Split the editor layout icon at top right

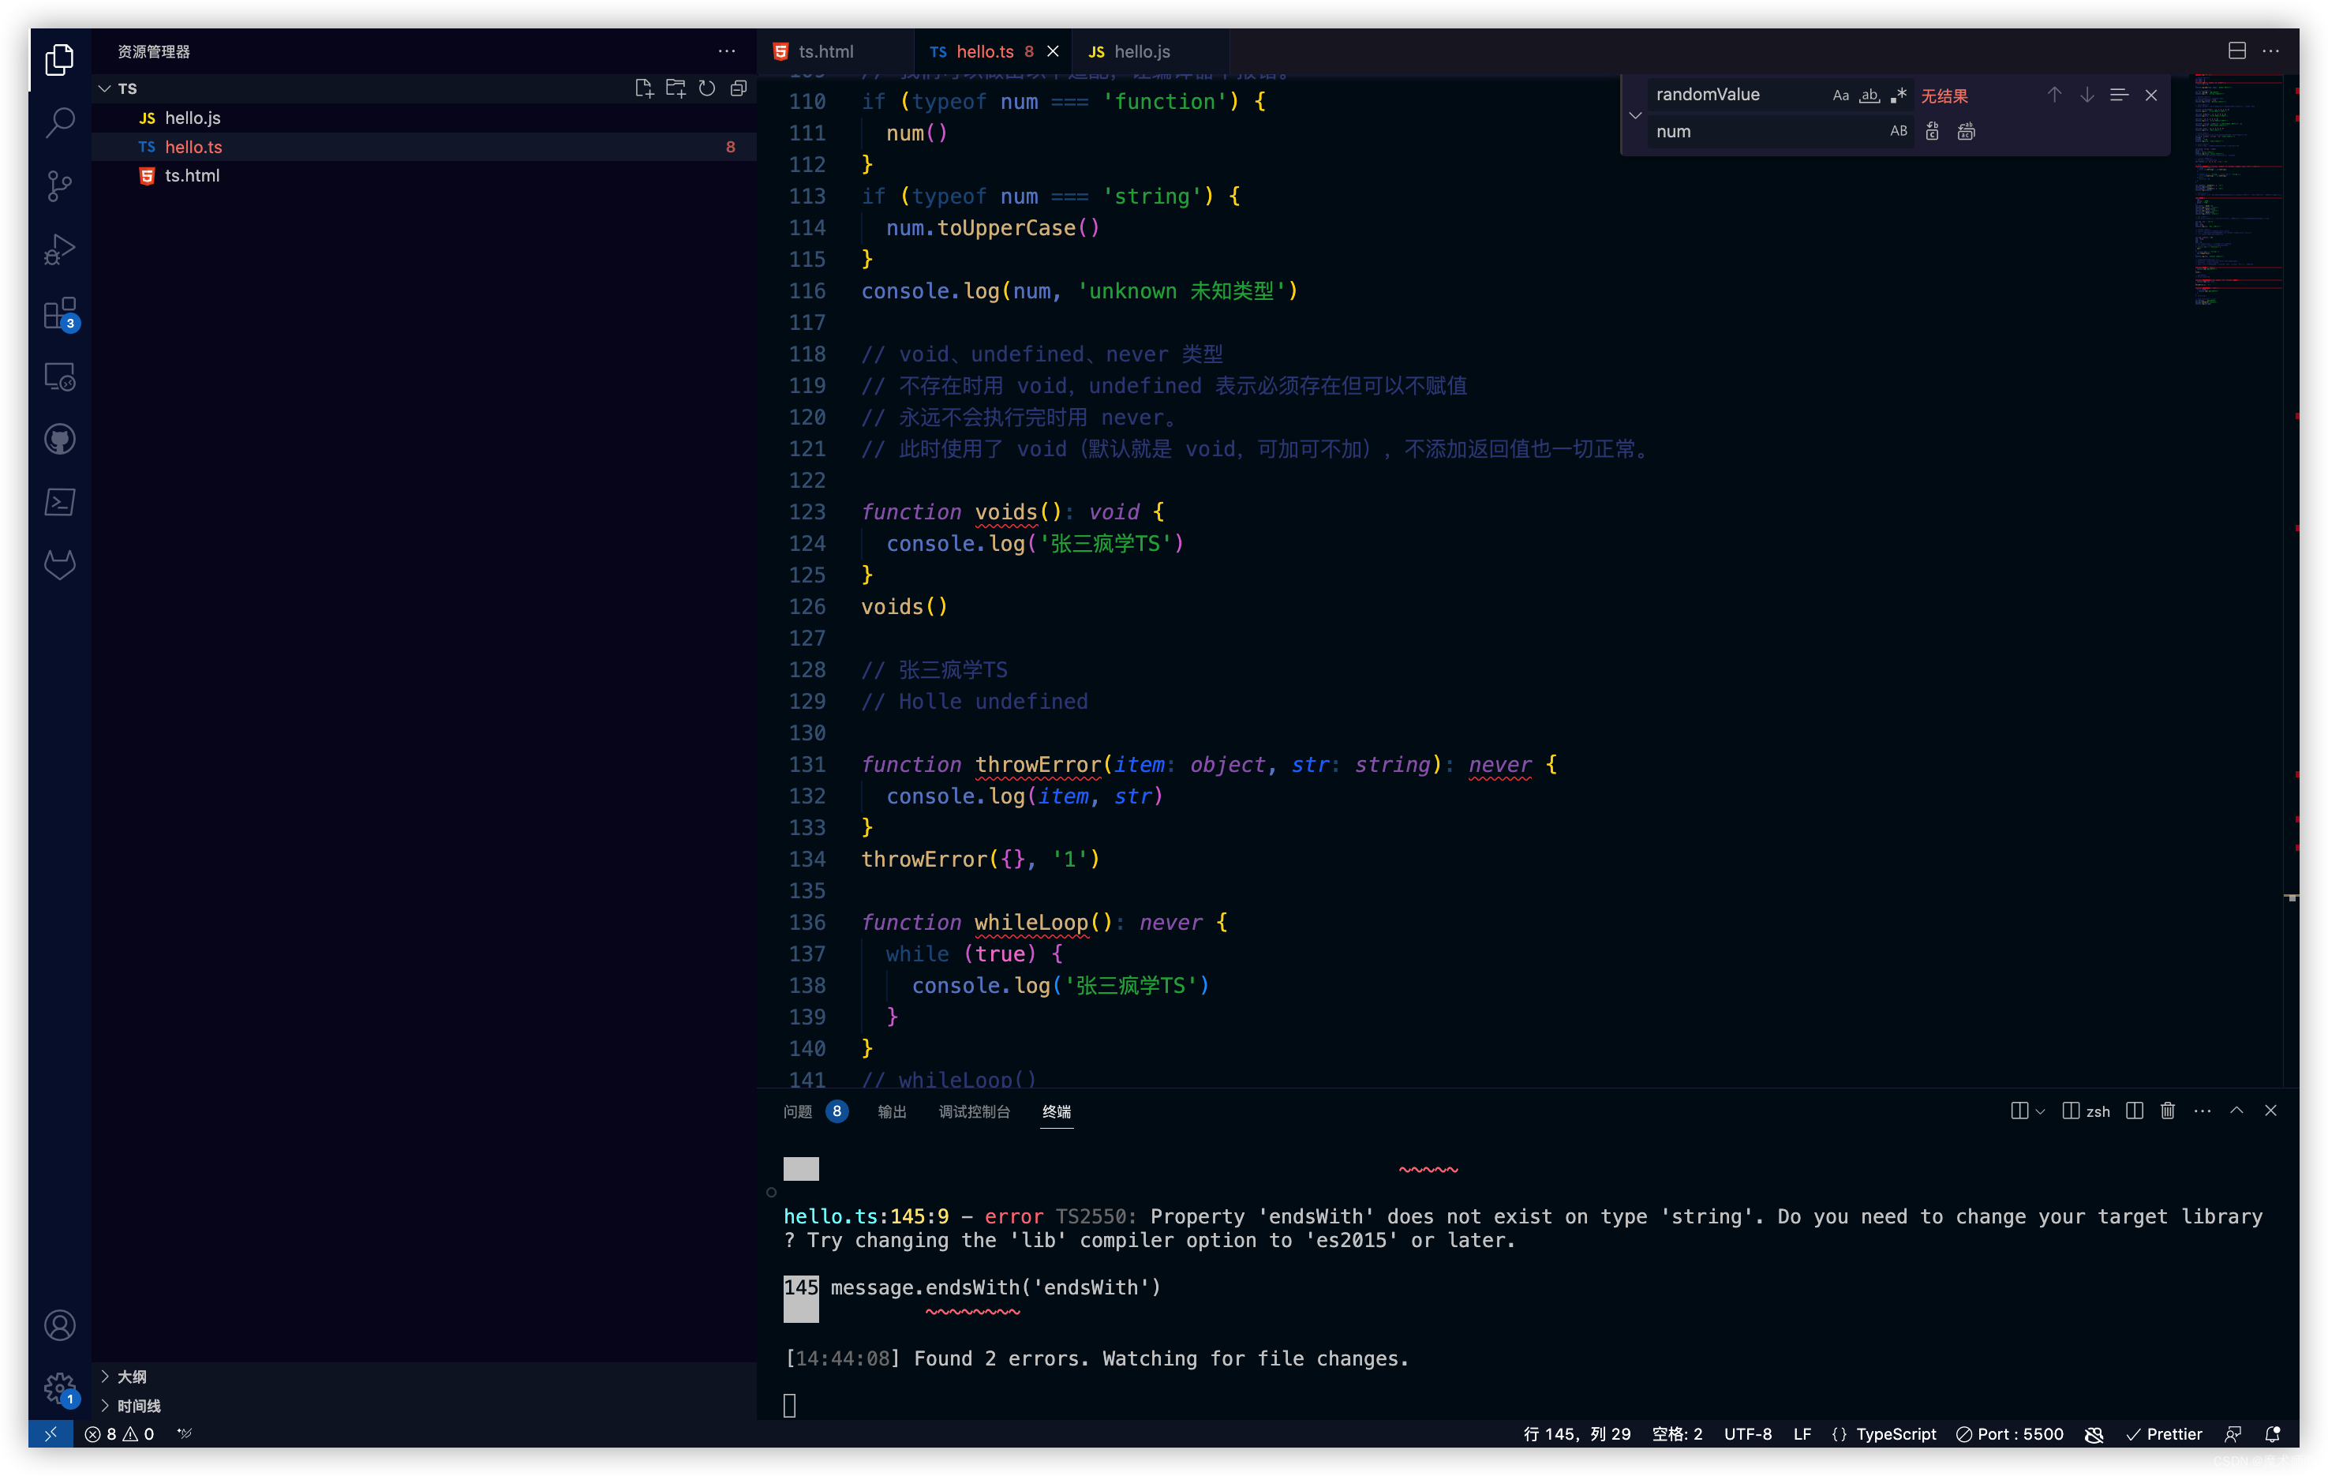(2236, 51)
